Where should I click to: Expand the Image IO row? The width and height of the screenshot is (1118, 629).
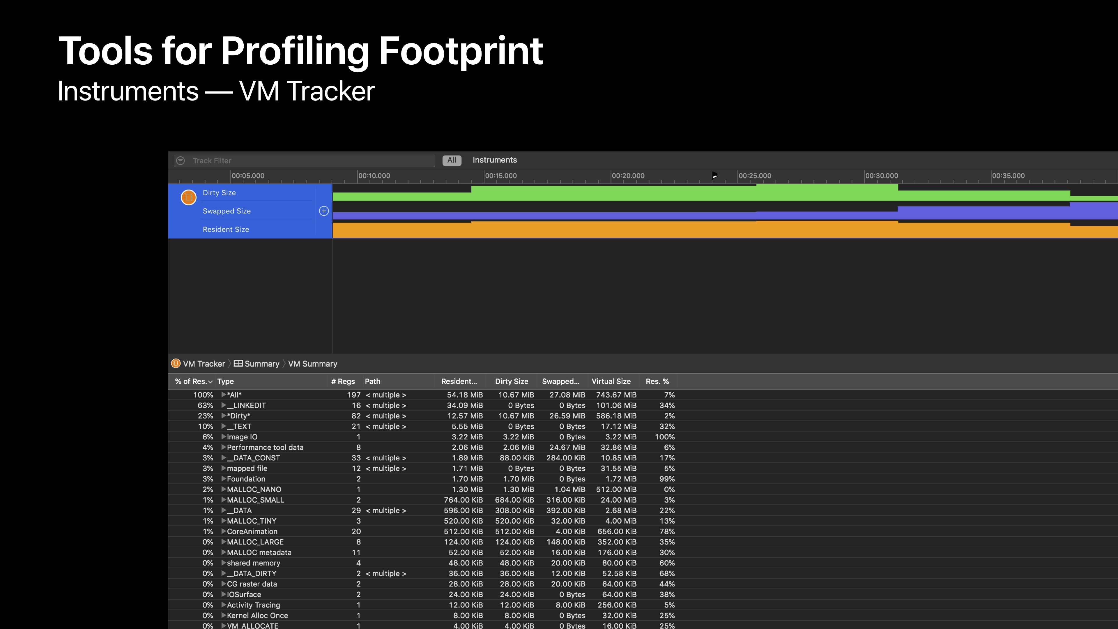[224, 437]
